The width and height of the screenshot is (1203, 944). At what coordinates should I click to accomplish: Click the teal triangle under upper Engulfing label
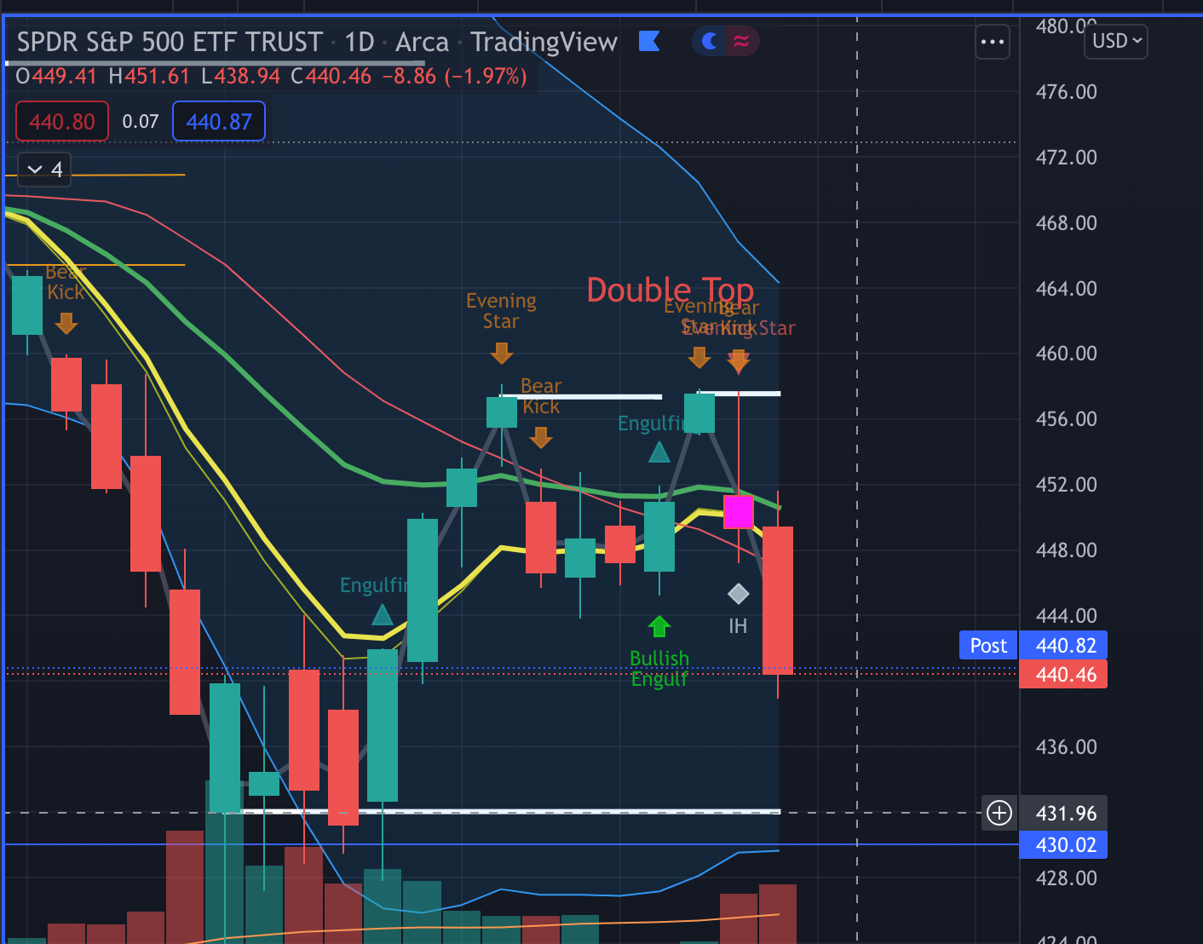coord(659,452)
